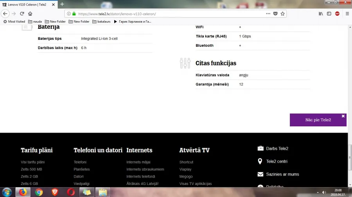352x197 pixels.
Task: Go back to the previous page
Action: click(x=5, y=14)
